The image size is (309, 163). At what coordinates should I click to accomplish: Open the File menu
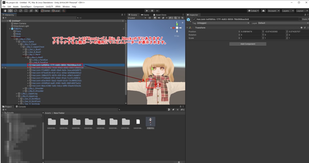(4, 7)
